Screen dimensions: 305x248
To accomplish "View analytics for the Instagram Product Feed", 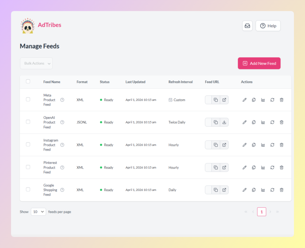I will tap(263, 145).
